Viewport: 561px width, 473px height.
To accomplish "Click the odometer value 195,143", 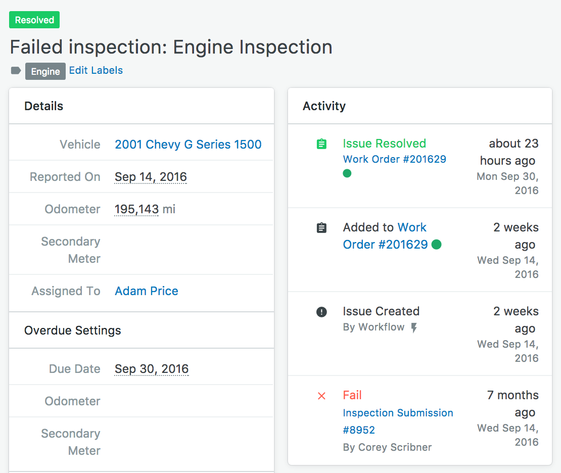I will (136, 209).
